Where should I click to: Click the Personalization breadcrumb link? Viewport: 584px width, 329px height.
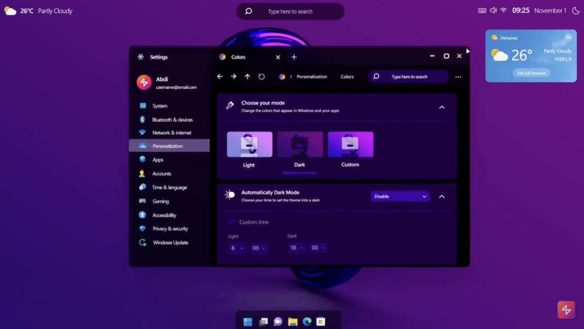(312, 77)
